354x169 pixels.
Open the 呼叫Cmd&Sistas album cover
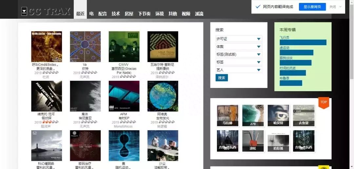click(47, 47)
